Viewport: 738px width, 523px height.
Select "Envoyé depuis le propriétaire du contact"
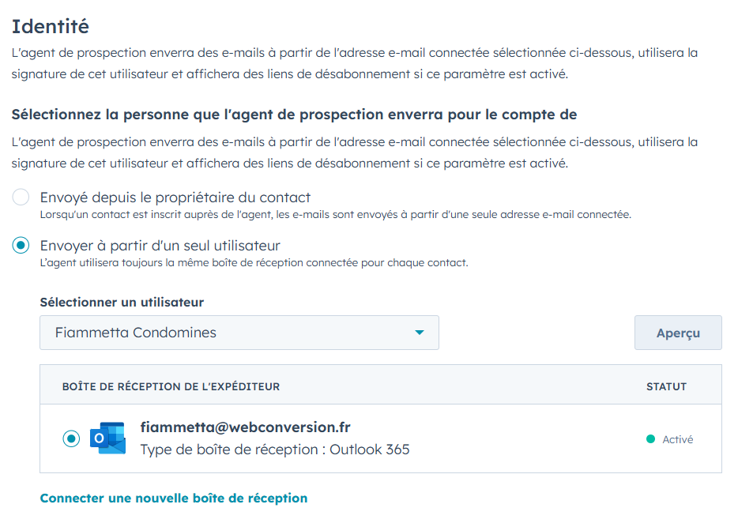pos(21,197)
